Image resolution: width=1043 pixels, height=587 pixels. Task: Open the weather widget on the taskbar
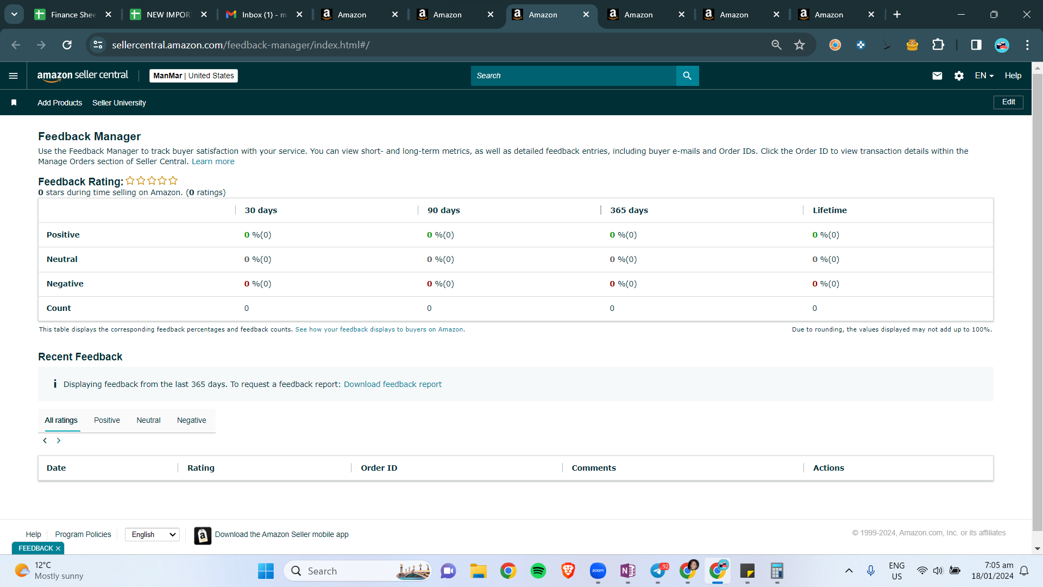point(49,571)
